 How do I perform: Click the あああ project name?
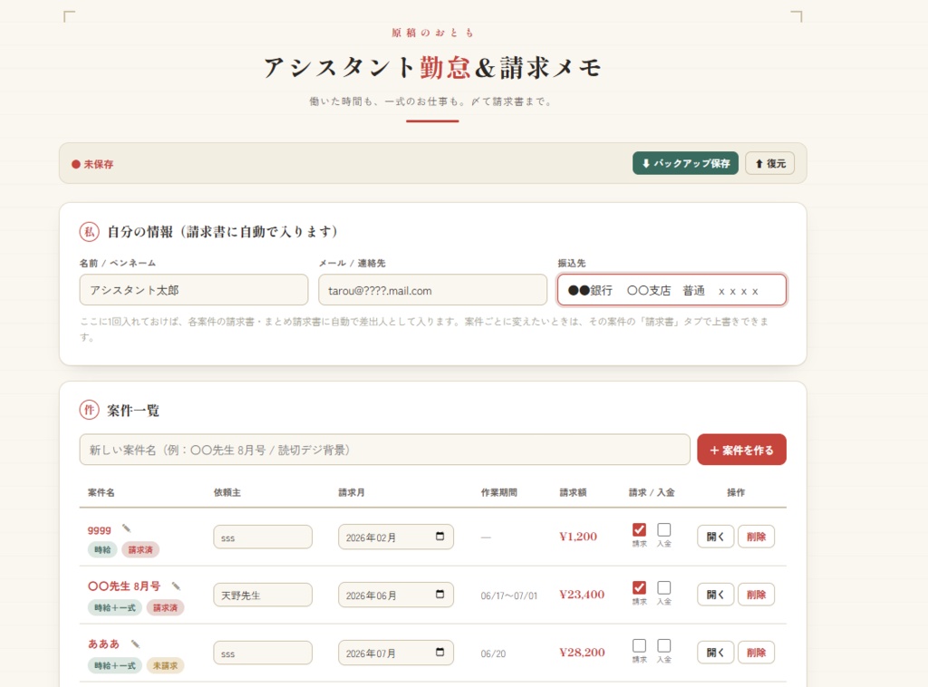(103, 643)
